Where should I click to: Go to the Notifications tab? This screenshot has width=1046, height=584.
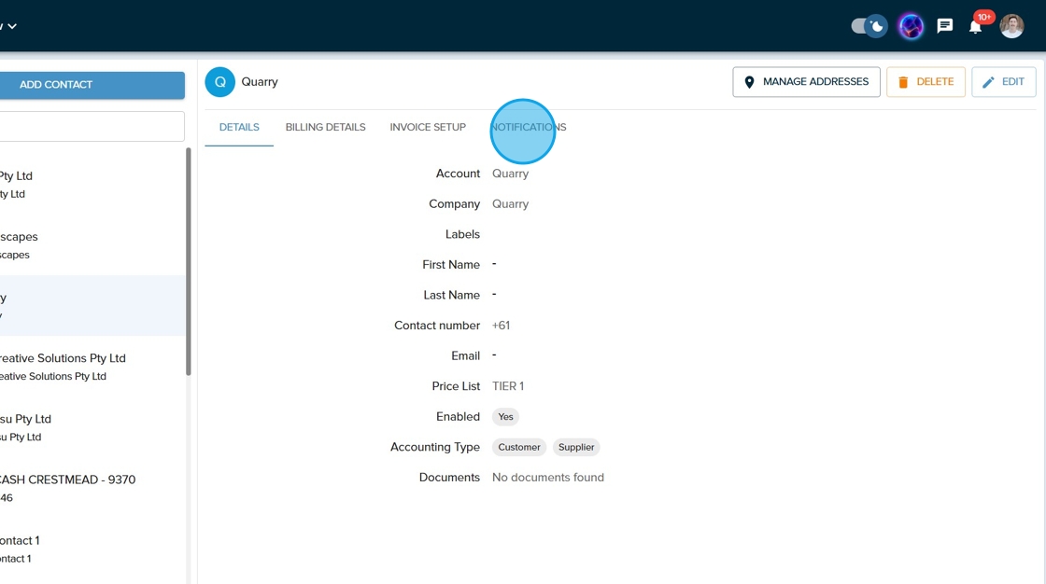[x=529, y=127]
